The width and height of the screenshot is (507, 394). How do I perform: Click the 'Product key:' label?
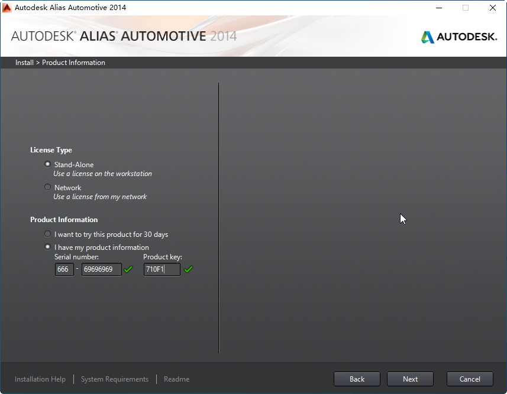tap(163, 257)
